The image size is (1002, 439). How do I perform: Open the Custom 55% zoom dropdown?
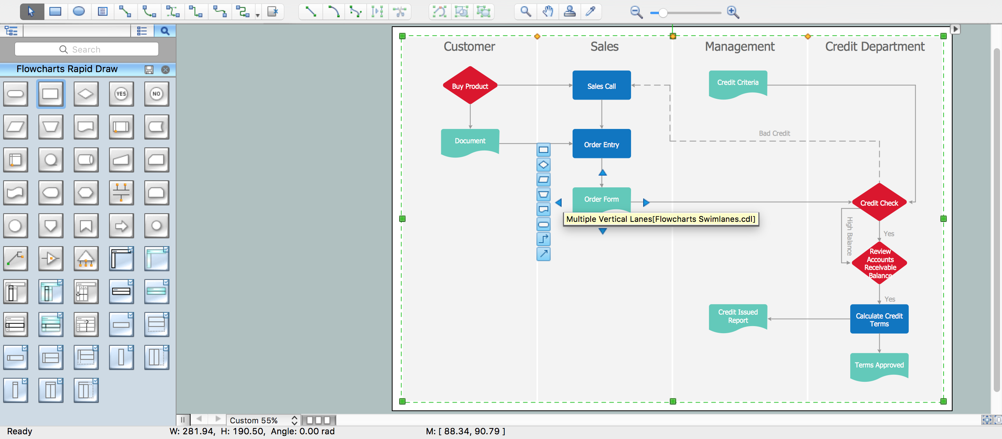264,420
